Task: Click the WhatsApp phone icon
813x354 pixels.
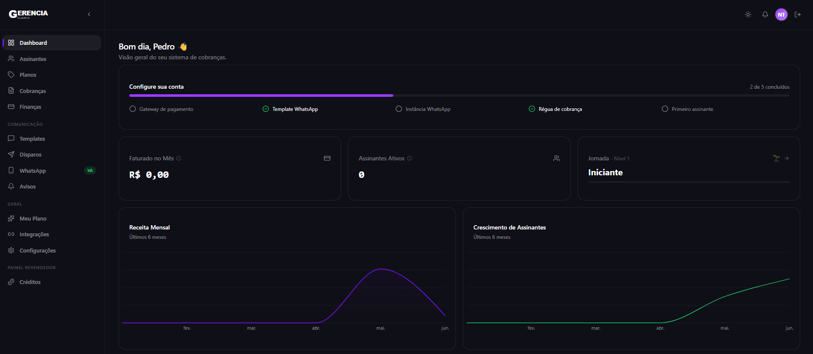Action: (x=11, y=171)
